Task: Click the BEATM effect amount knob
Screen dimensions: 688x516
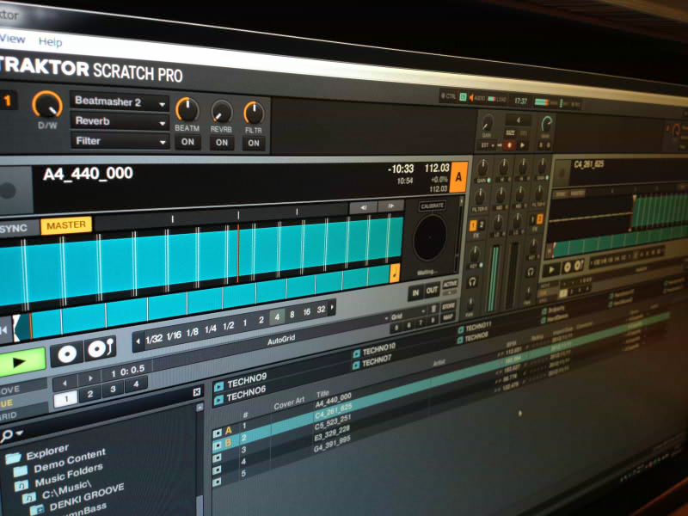Action: tap(187, 110)
